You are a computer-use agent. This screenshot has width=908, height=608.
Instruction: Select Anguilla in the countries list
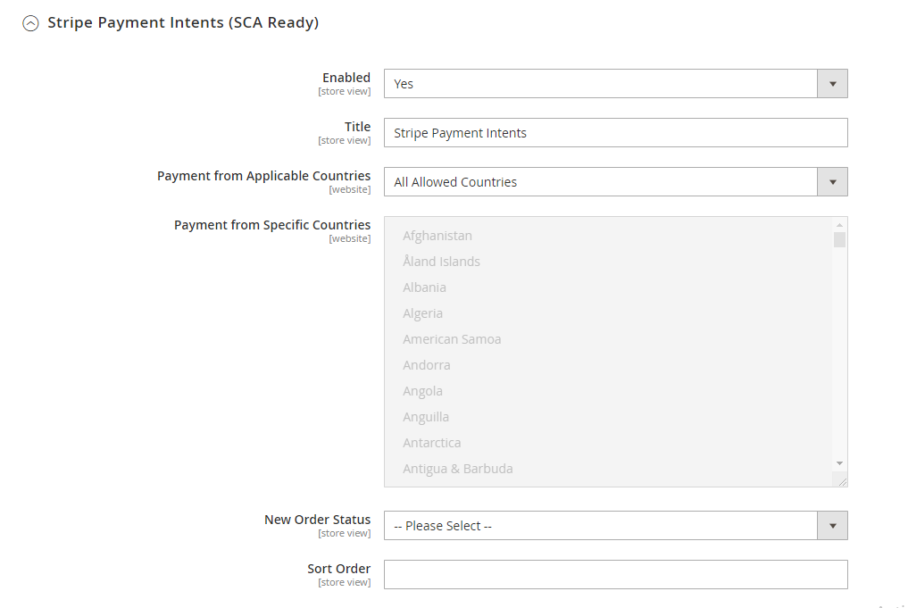(x=426, y=417)
